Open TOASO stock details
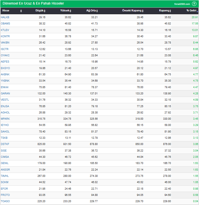 tap(5, 201)
